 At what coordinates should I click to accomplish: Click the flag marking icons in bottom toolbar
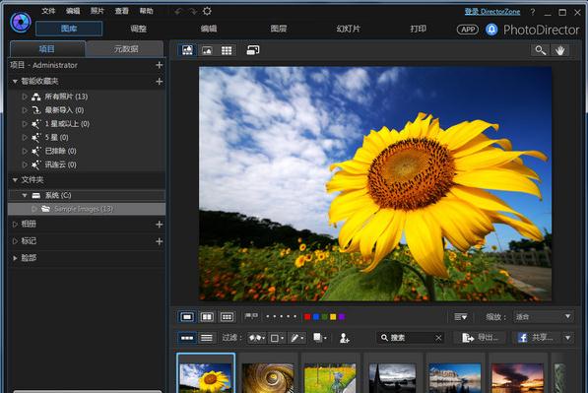[251, 317]
